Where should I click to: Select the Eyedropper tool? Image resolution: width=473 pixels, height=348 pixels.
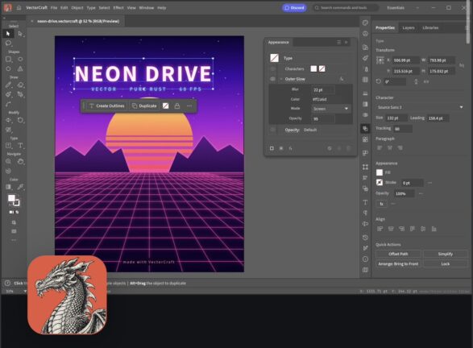click(20, 187)
